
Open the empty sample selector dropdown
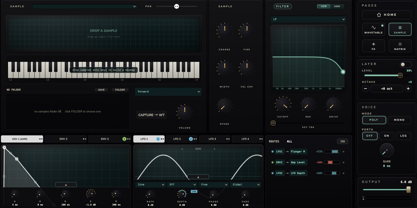[85, 6]
